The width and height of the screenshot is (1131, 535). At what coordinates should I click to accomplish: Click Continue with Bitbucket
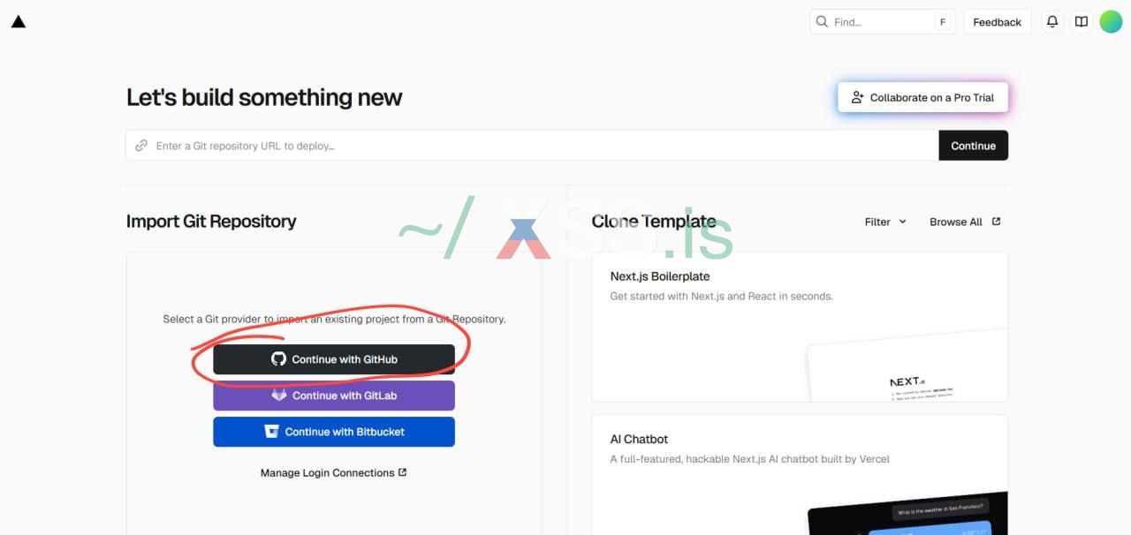coord(334,432)
